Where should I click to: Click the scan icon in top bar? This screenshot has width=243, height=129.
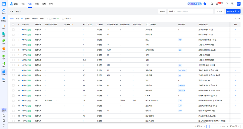[x=227, y=4]
